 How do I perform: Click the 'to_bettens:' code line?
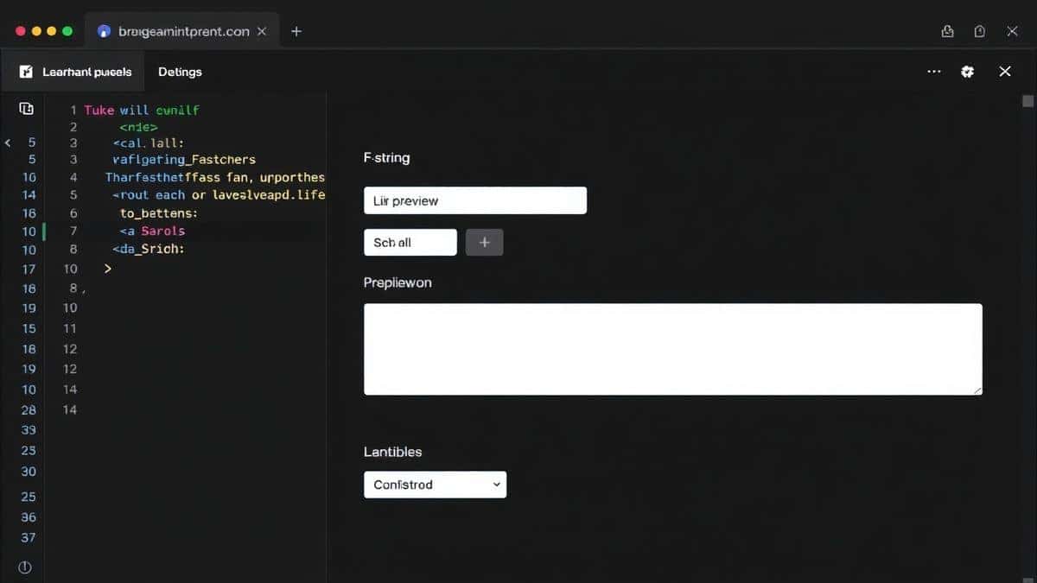[159, 212]
